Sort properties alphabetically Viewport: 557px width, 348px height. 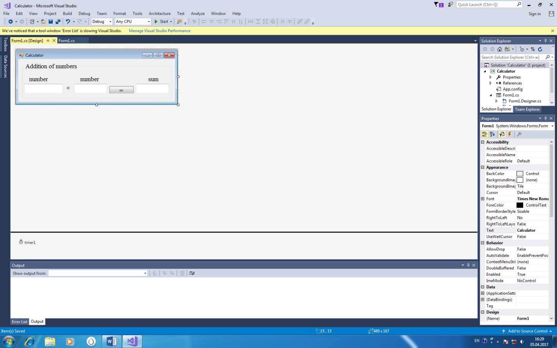(492, 134)
